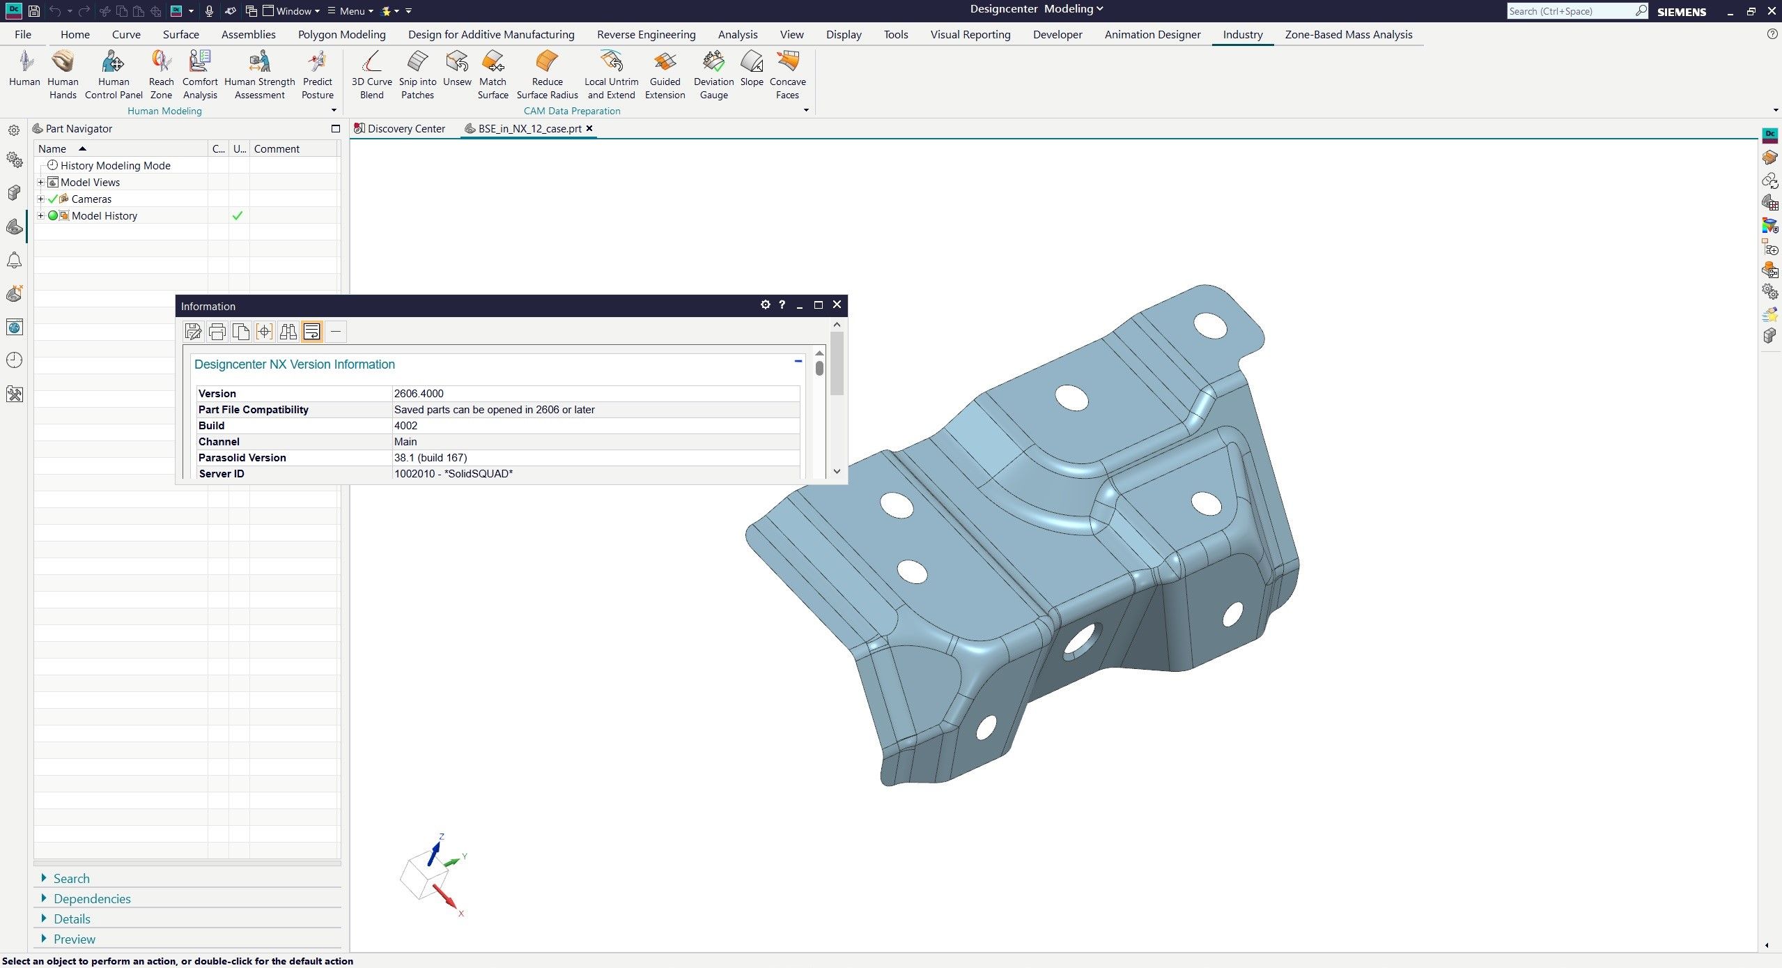Click the Save icon in title bar
This screenshot has width=1782, height=968.
[x=33, y=11]
